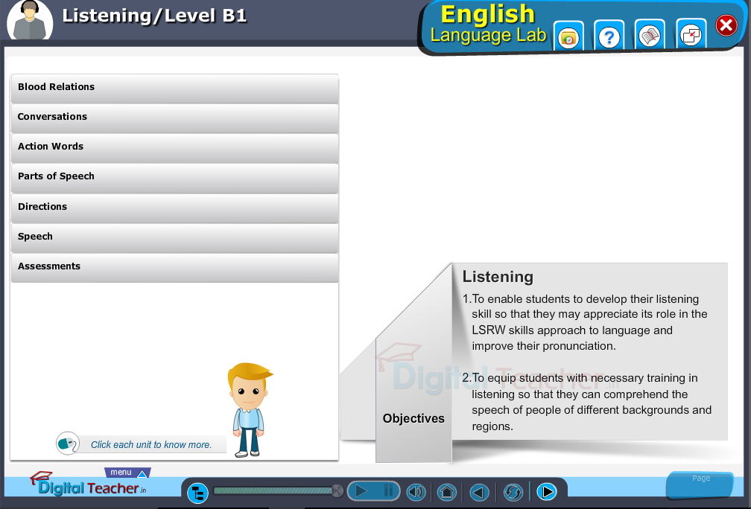Expand the menu tab above Digital Teacher logo
Image resolution: width=751 pixels, height=509 pixels.
coord(127,473)
